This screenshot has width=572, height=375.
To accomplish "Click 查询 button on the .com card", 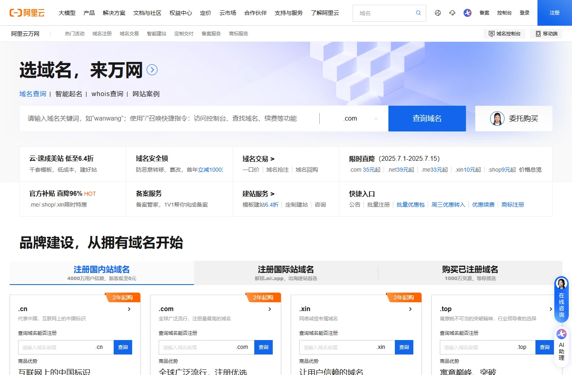I will coord(264,347).
